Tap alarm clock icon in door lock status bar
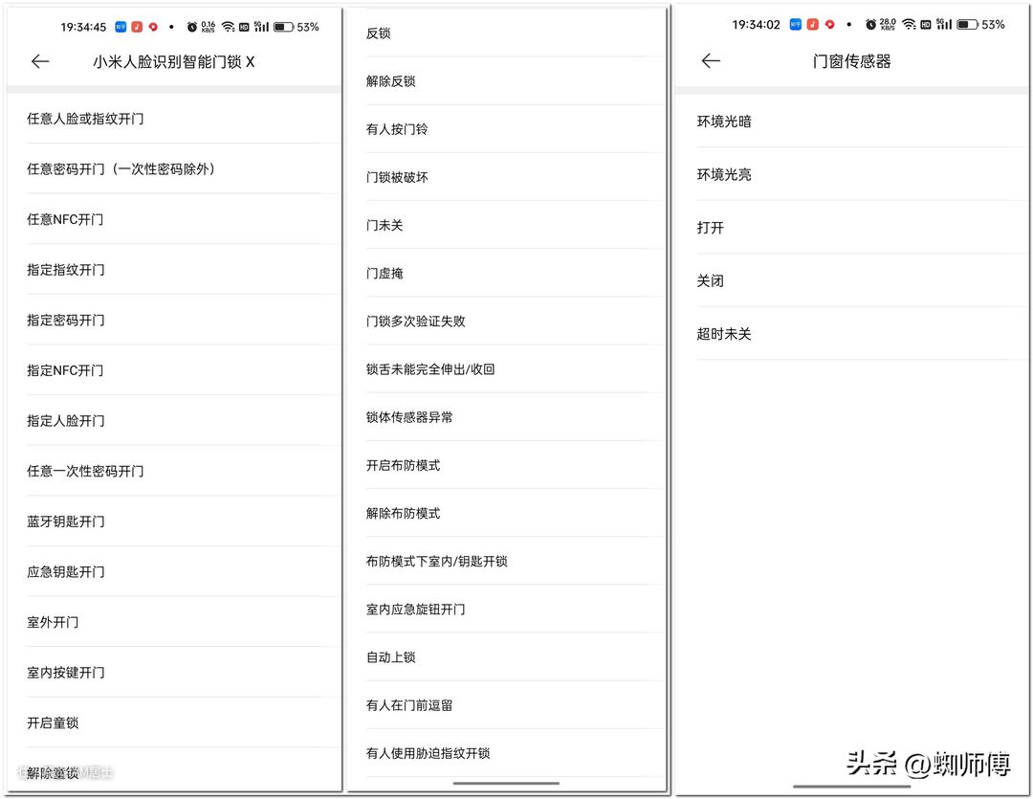 192,27
